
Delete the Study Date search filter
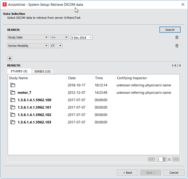(177, 37)
